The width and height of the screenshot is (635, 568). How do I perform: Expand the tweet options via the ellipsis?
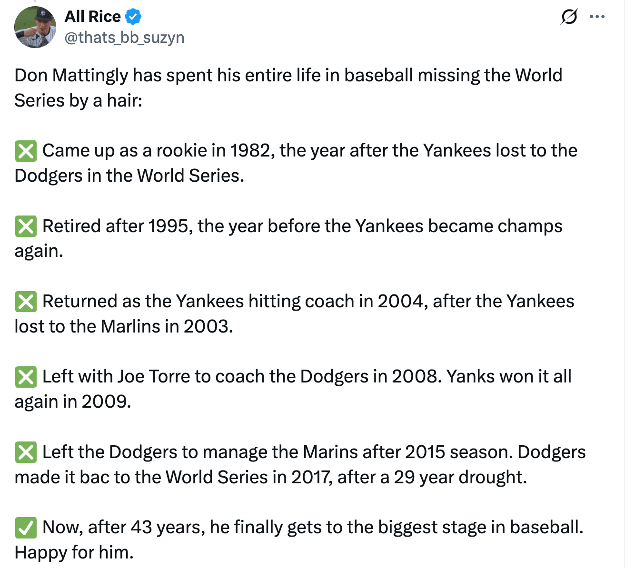[597, 16]
